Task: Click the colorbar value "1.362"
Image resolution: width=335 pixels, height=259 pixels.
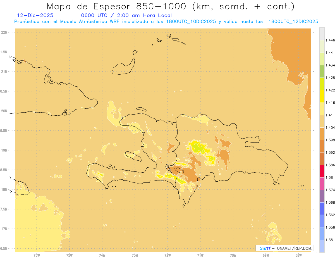Action: click(331, 215)
